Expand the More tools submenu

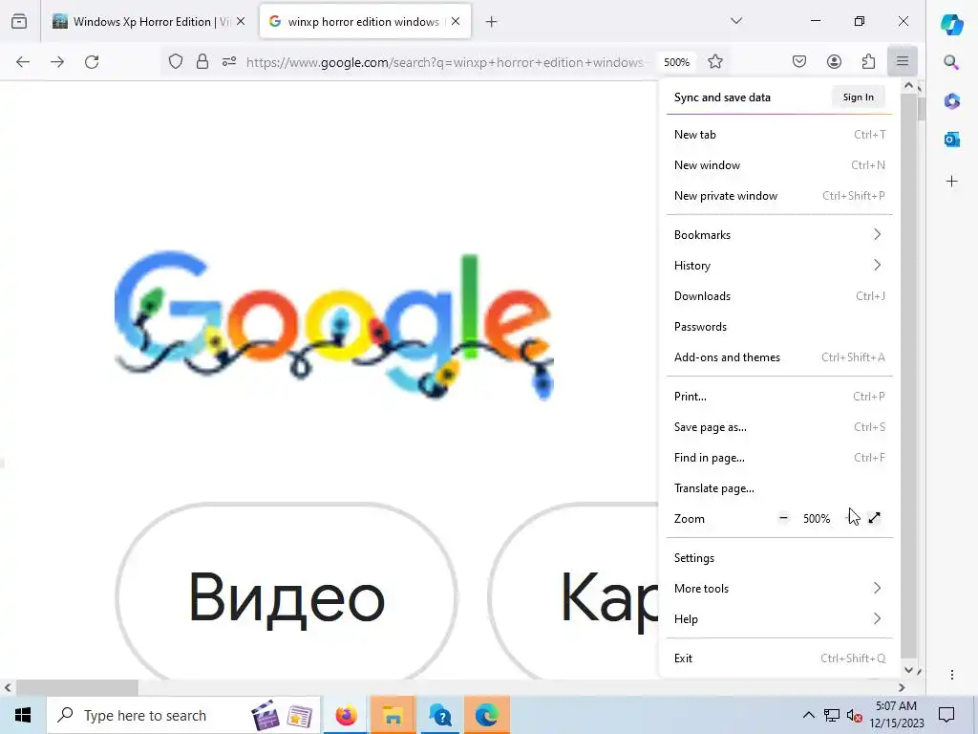coord(779,589)
